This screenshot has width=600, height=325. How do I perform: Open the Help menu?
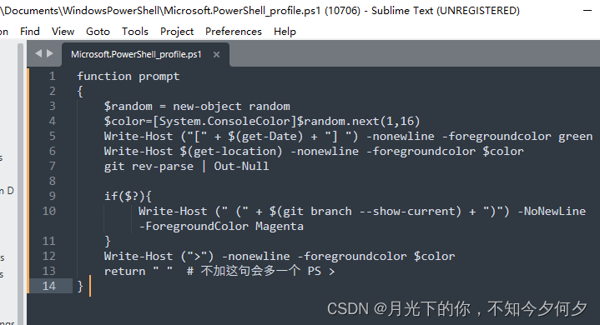tap(285, 32)
